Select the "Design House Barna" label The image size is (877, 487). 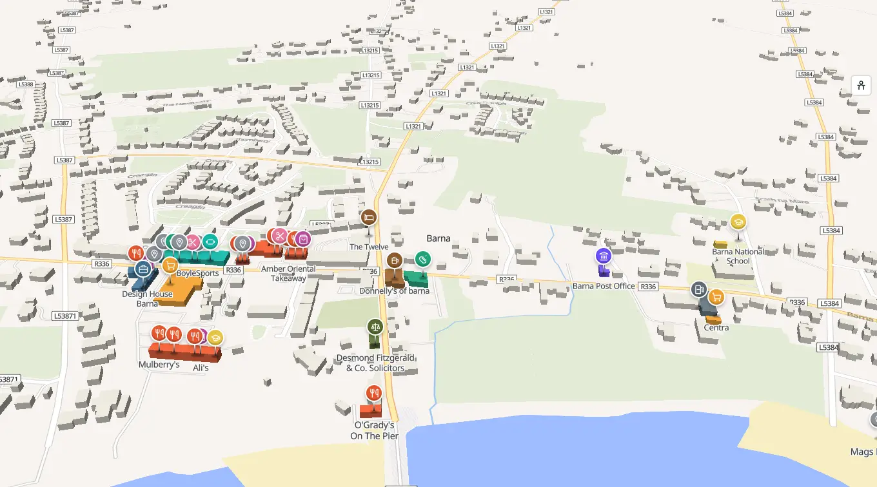147,299
